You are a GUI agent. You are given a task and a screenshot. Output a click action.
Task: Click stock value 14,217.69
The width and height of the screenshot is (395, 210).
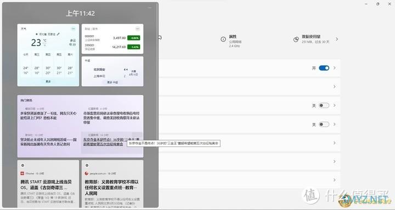[119, 47]
